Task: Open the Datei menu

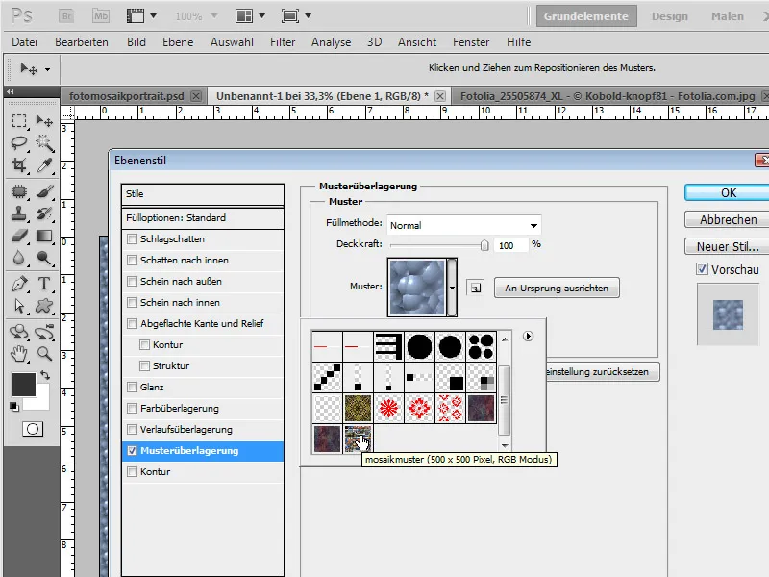Action: click(25, 42)
